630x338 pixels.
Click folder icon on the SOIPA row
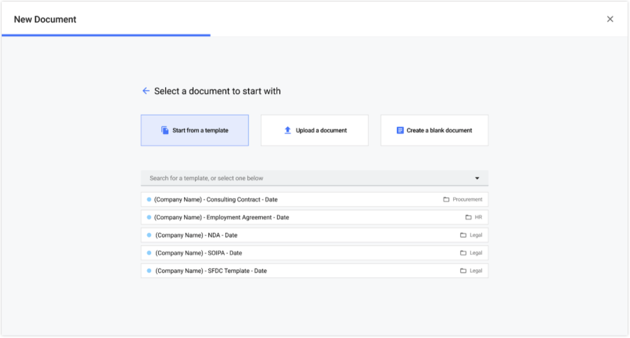pos(463,253)
